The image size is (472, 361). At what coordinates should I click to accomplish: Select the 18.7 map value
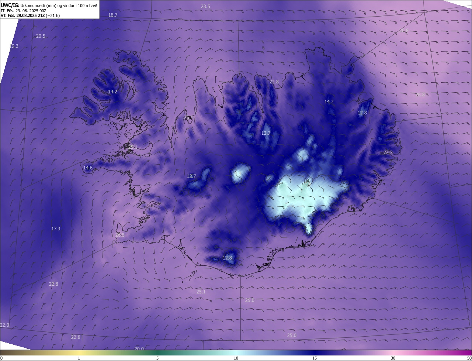pos(113,15)
